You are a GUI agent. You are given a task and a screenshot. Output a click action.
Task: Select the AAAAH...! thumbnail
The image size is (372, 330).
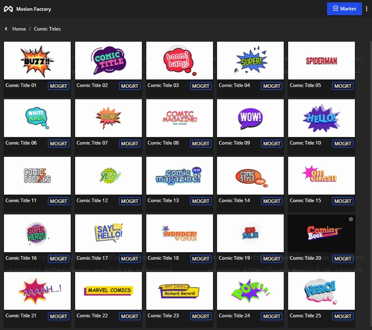click(37, 291)
